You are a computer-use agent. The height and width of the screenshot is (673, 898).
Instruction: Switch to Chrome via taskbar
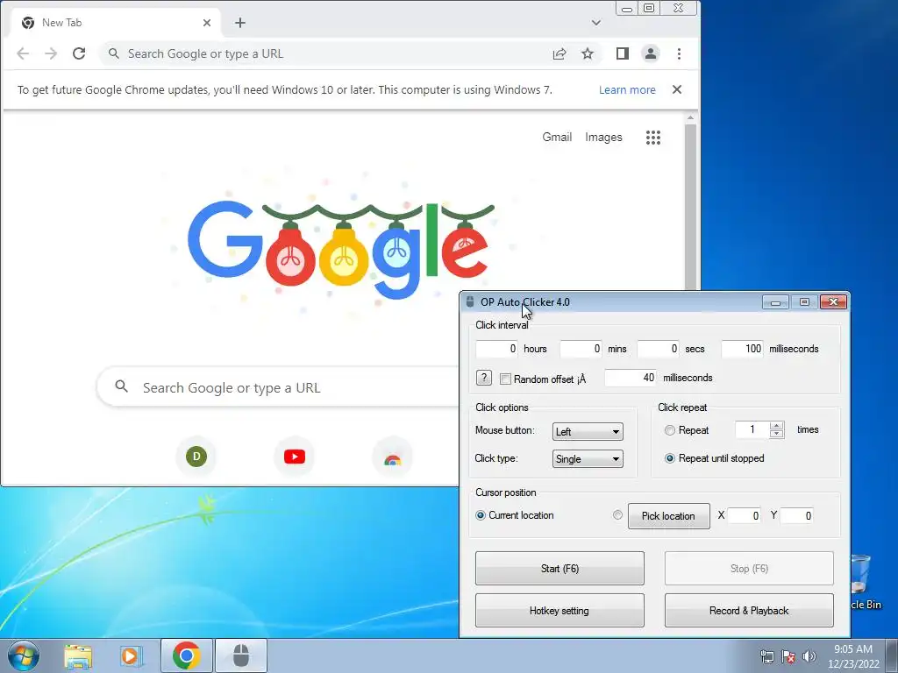(186, 655)
